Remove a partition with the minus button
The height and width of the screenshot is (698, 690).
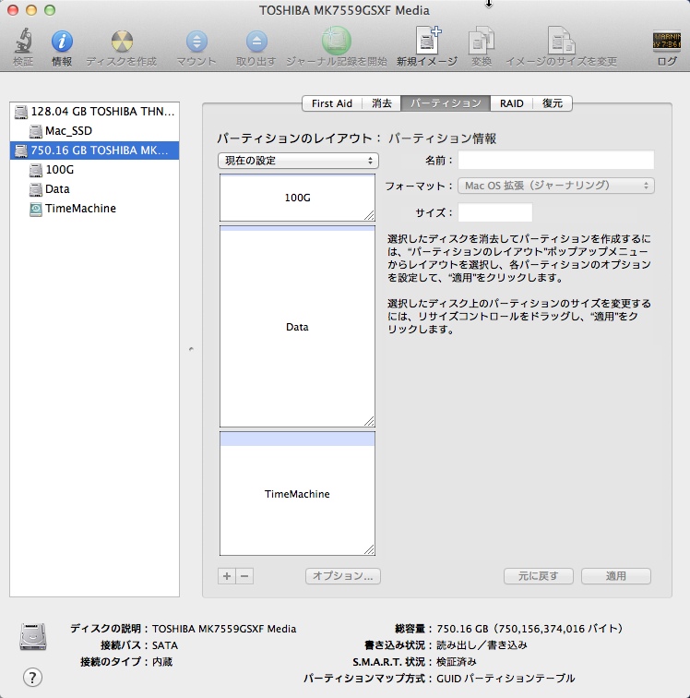tap(244, 576)
